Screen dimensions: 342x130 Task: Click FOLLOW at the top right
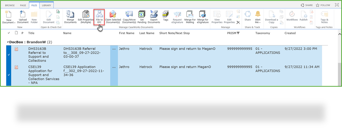coord(323,5)
